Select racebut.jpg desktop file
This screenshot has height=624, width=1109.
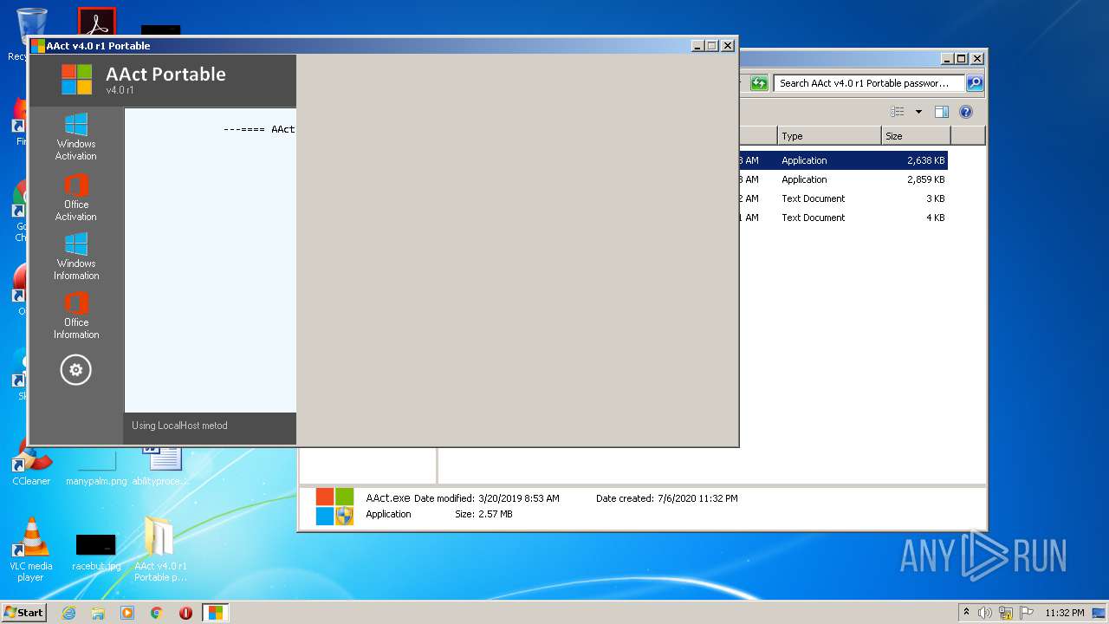pos(96,552)
